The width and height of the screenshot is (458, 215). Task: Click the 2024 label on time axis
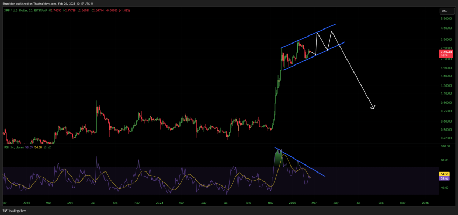coord(160,203)
